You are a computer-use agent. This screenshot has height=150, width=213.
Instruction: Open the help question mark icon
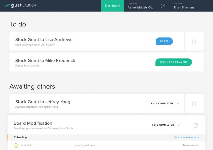click(x=163, y=6)
